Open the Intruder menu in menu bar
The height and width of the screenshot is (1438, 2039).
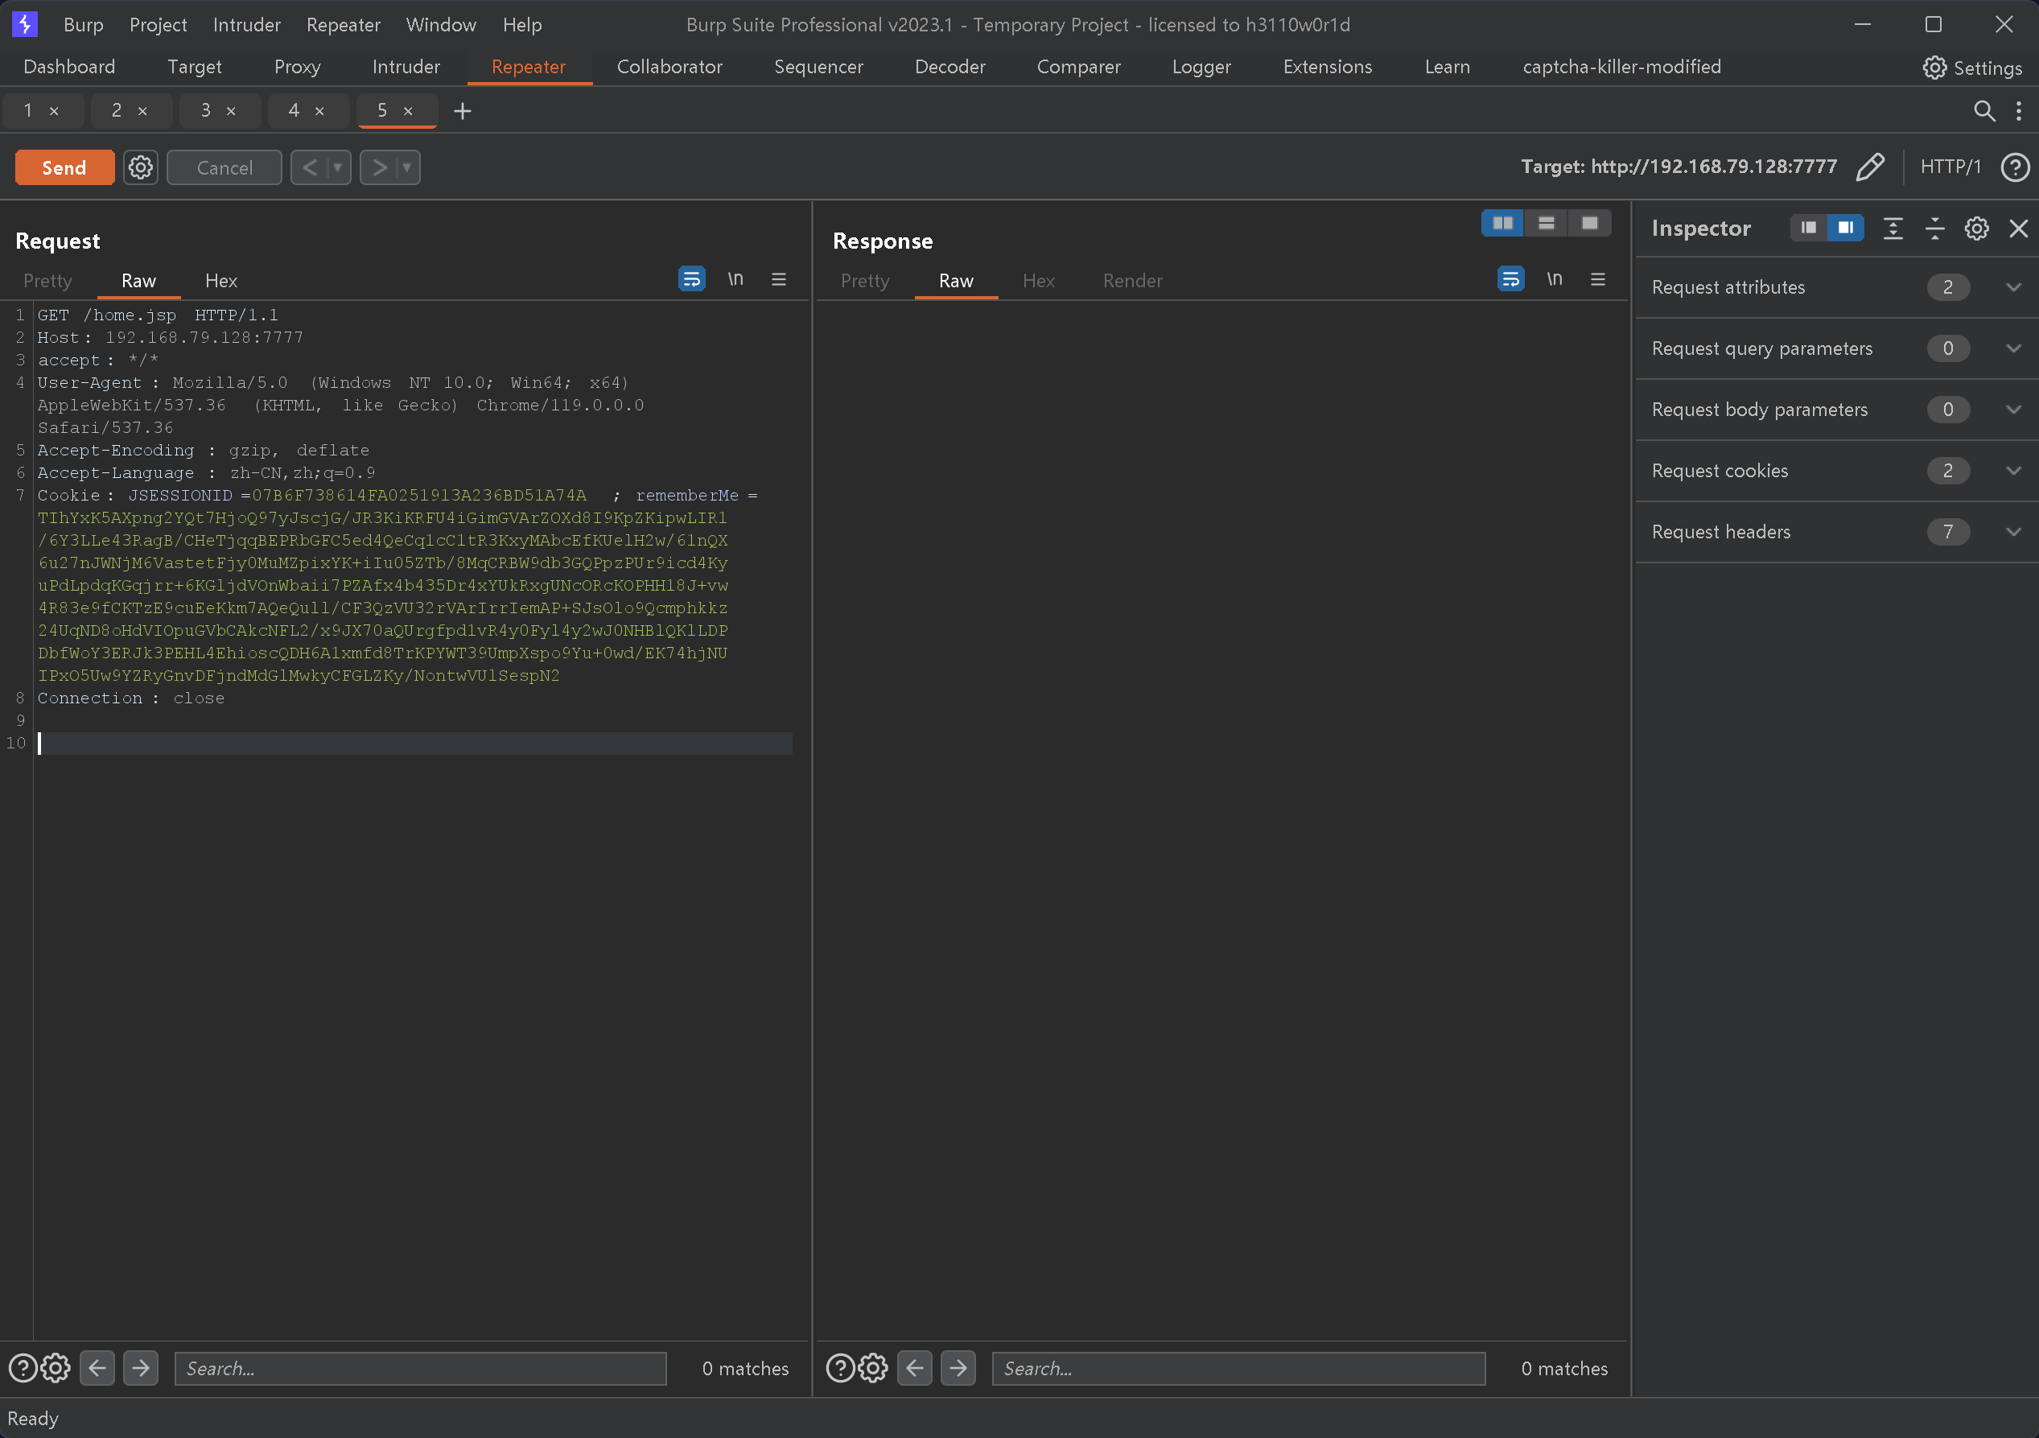coord(246,25)
